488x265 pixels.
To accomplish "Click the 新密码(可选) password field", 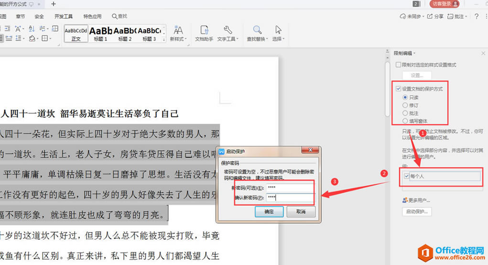I will [x=290, y=188].
